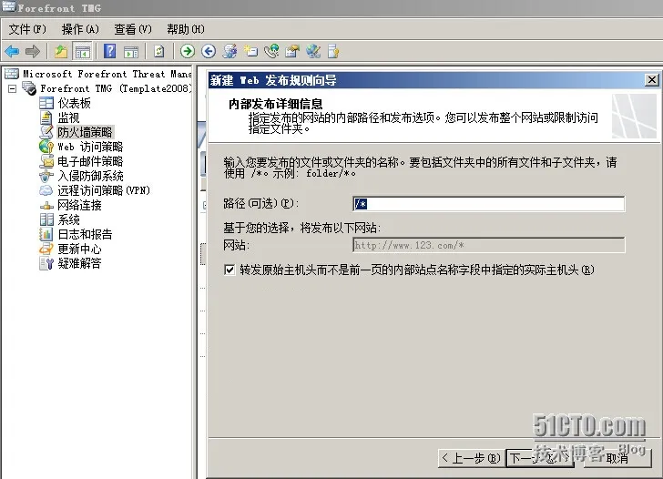This screenshot has height=479, width=663.
Task: Open the 电子邮件策略 node
Action: click(90, 161)
